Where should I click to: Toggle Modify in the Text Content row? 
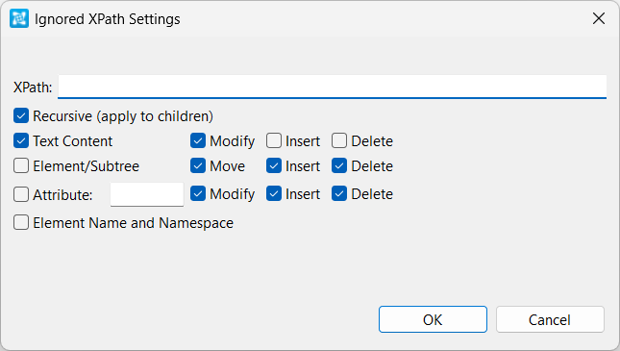point(198,140)
